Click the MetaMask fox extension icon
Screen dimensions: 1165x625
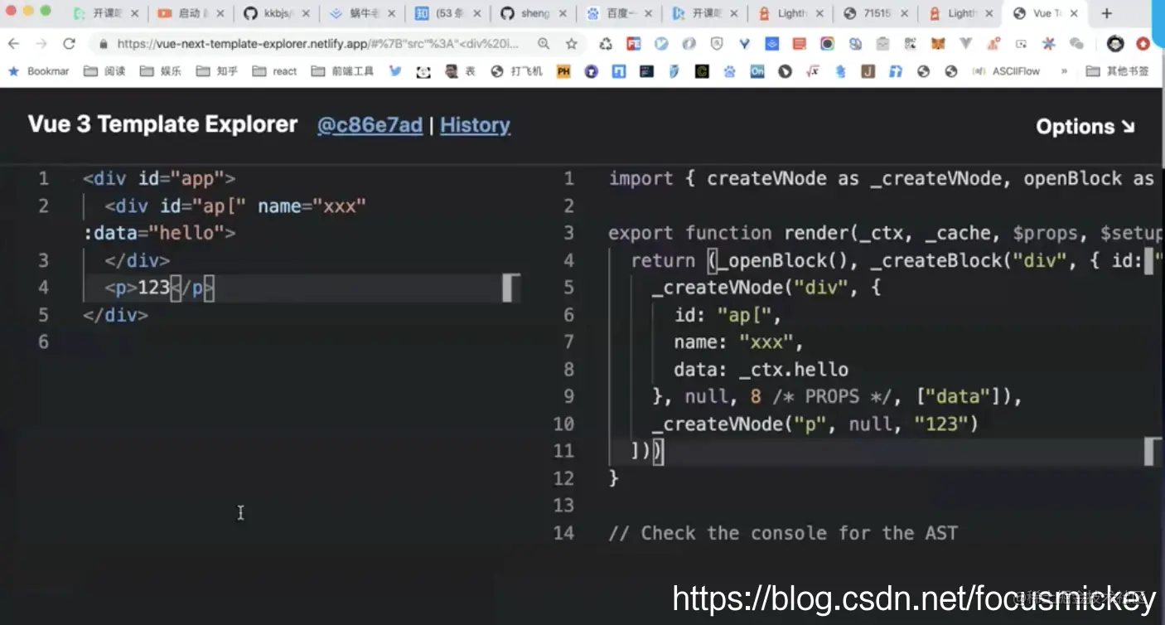click(938, 44)
